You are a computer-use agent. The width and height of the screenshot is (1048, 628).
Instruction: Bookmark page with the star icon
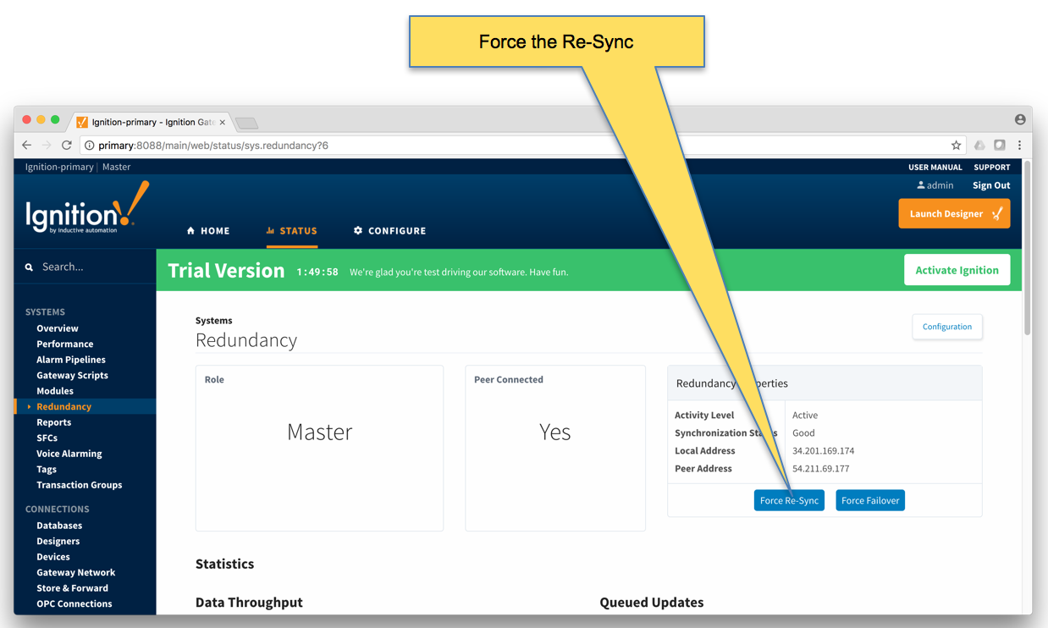956,146
